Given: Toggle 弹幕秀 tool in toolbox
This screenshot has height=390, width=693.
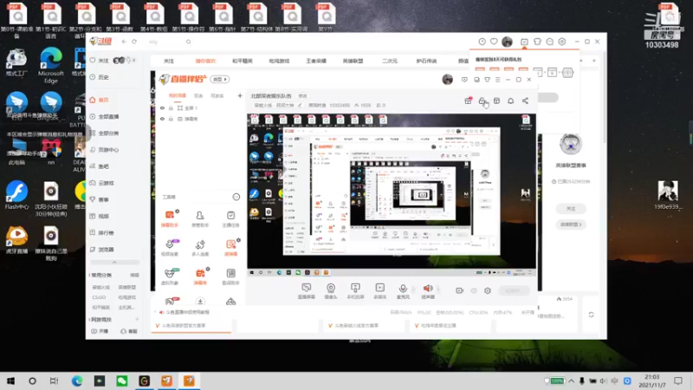Looking at the screenshot, I should 200,276.
